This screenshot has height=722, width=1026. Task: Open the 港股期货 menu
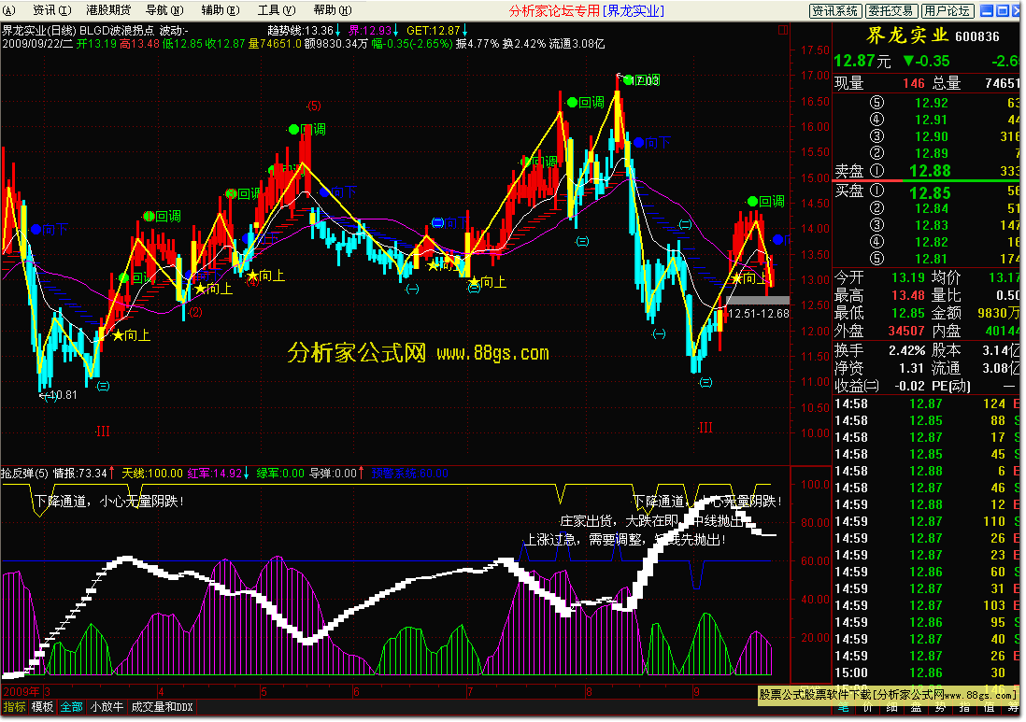click(108, 10)
